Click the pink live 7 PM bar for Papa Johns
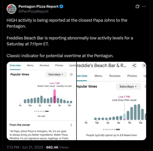Screen dimensions: 153x151 (55, 96)
